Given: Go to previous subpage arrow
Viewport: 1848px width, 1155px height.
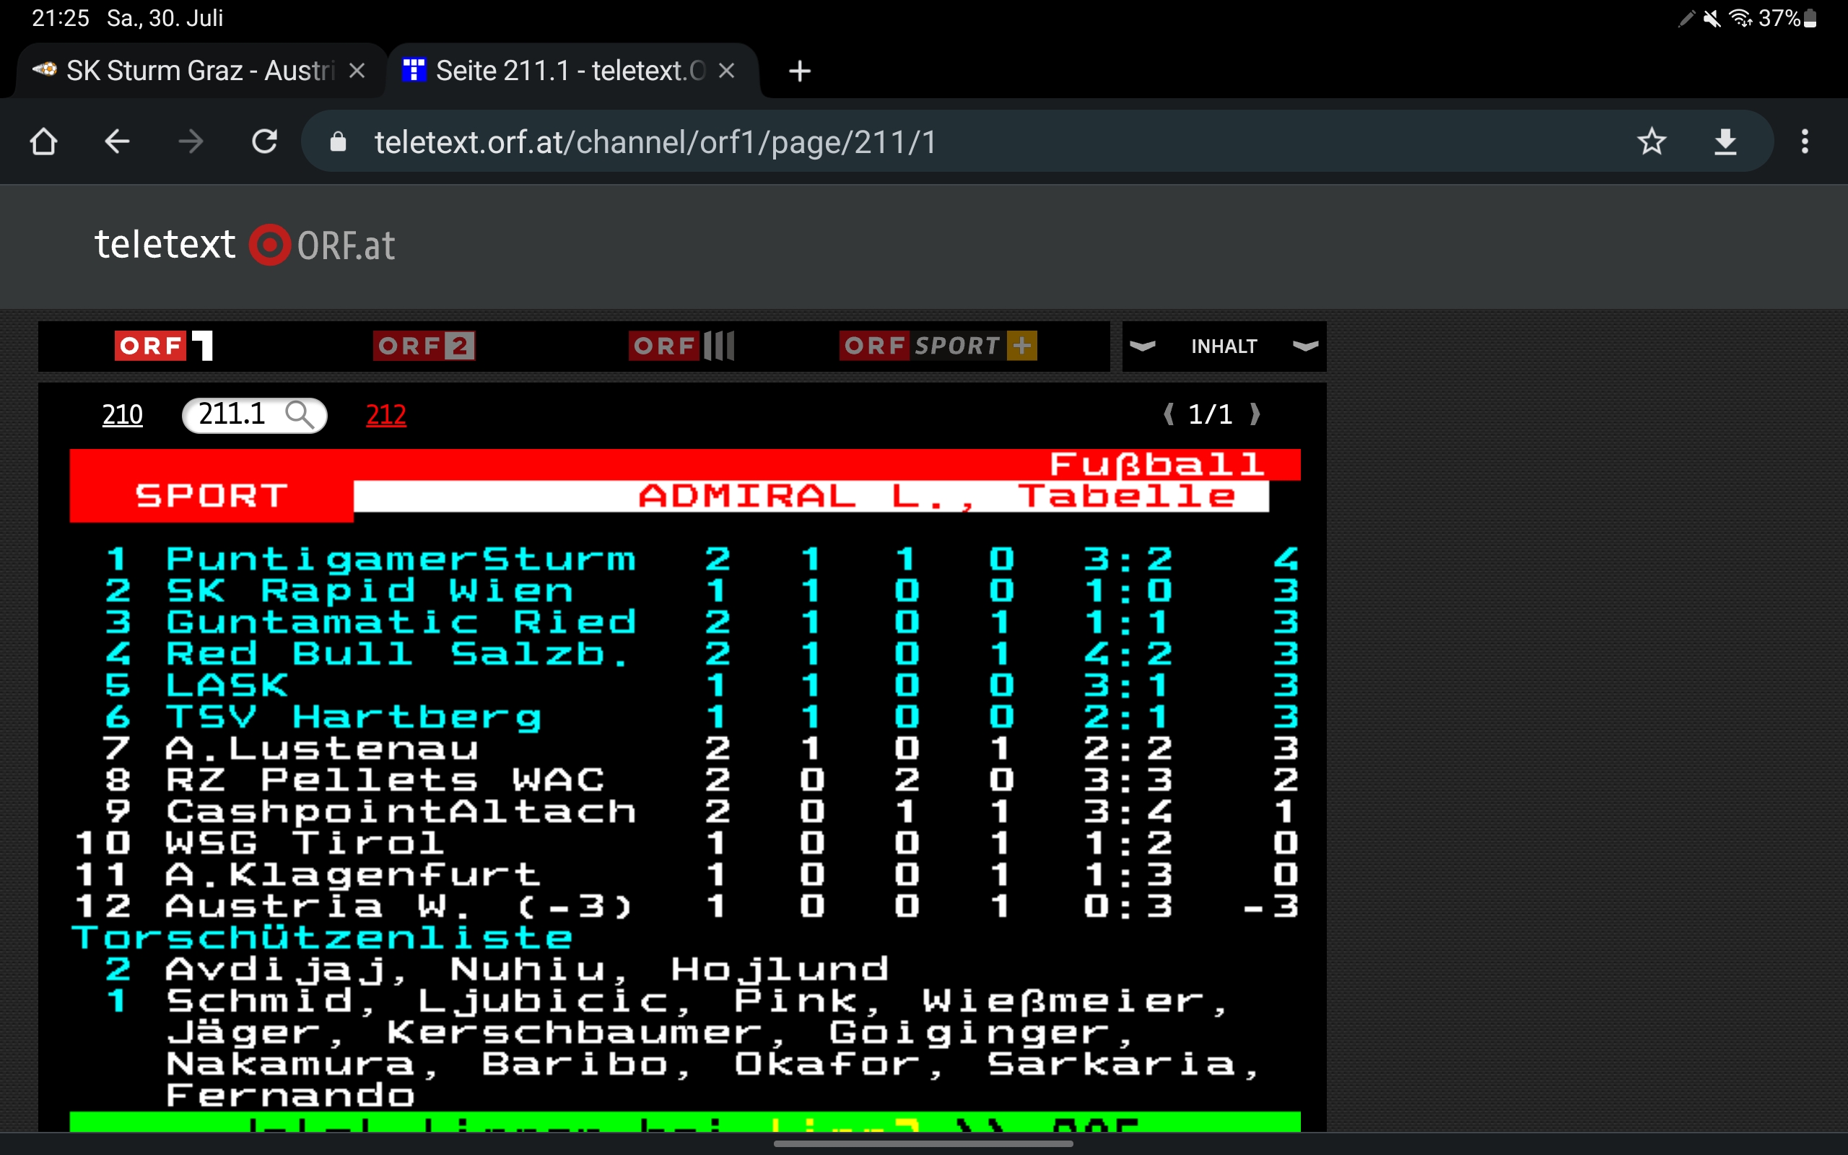Looking at the screenshot, I should [1169, 414].
